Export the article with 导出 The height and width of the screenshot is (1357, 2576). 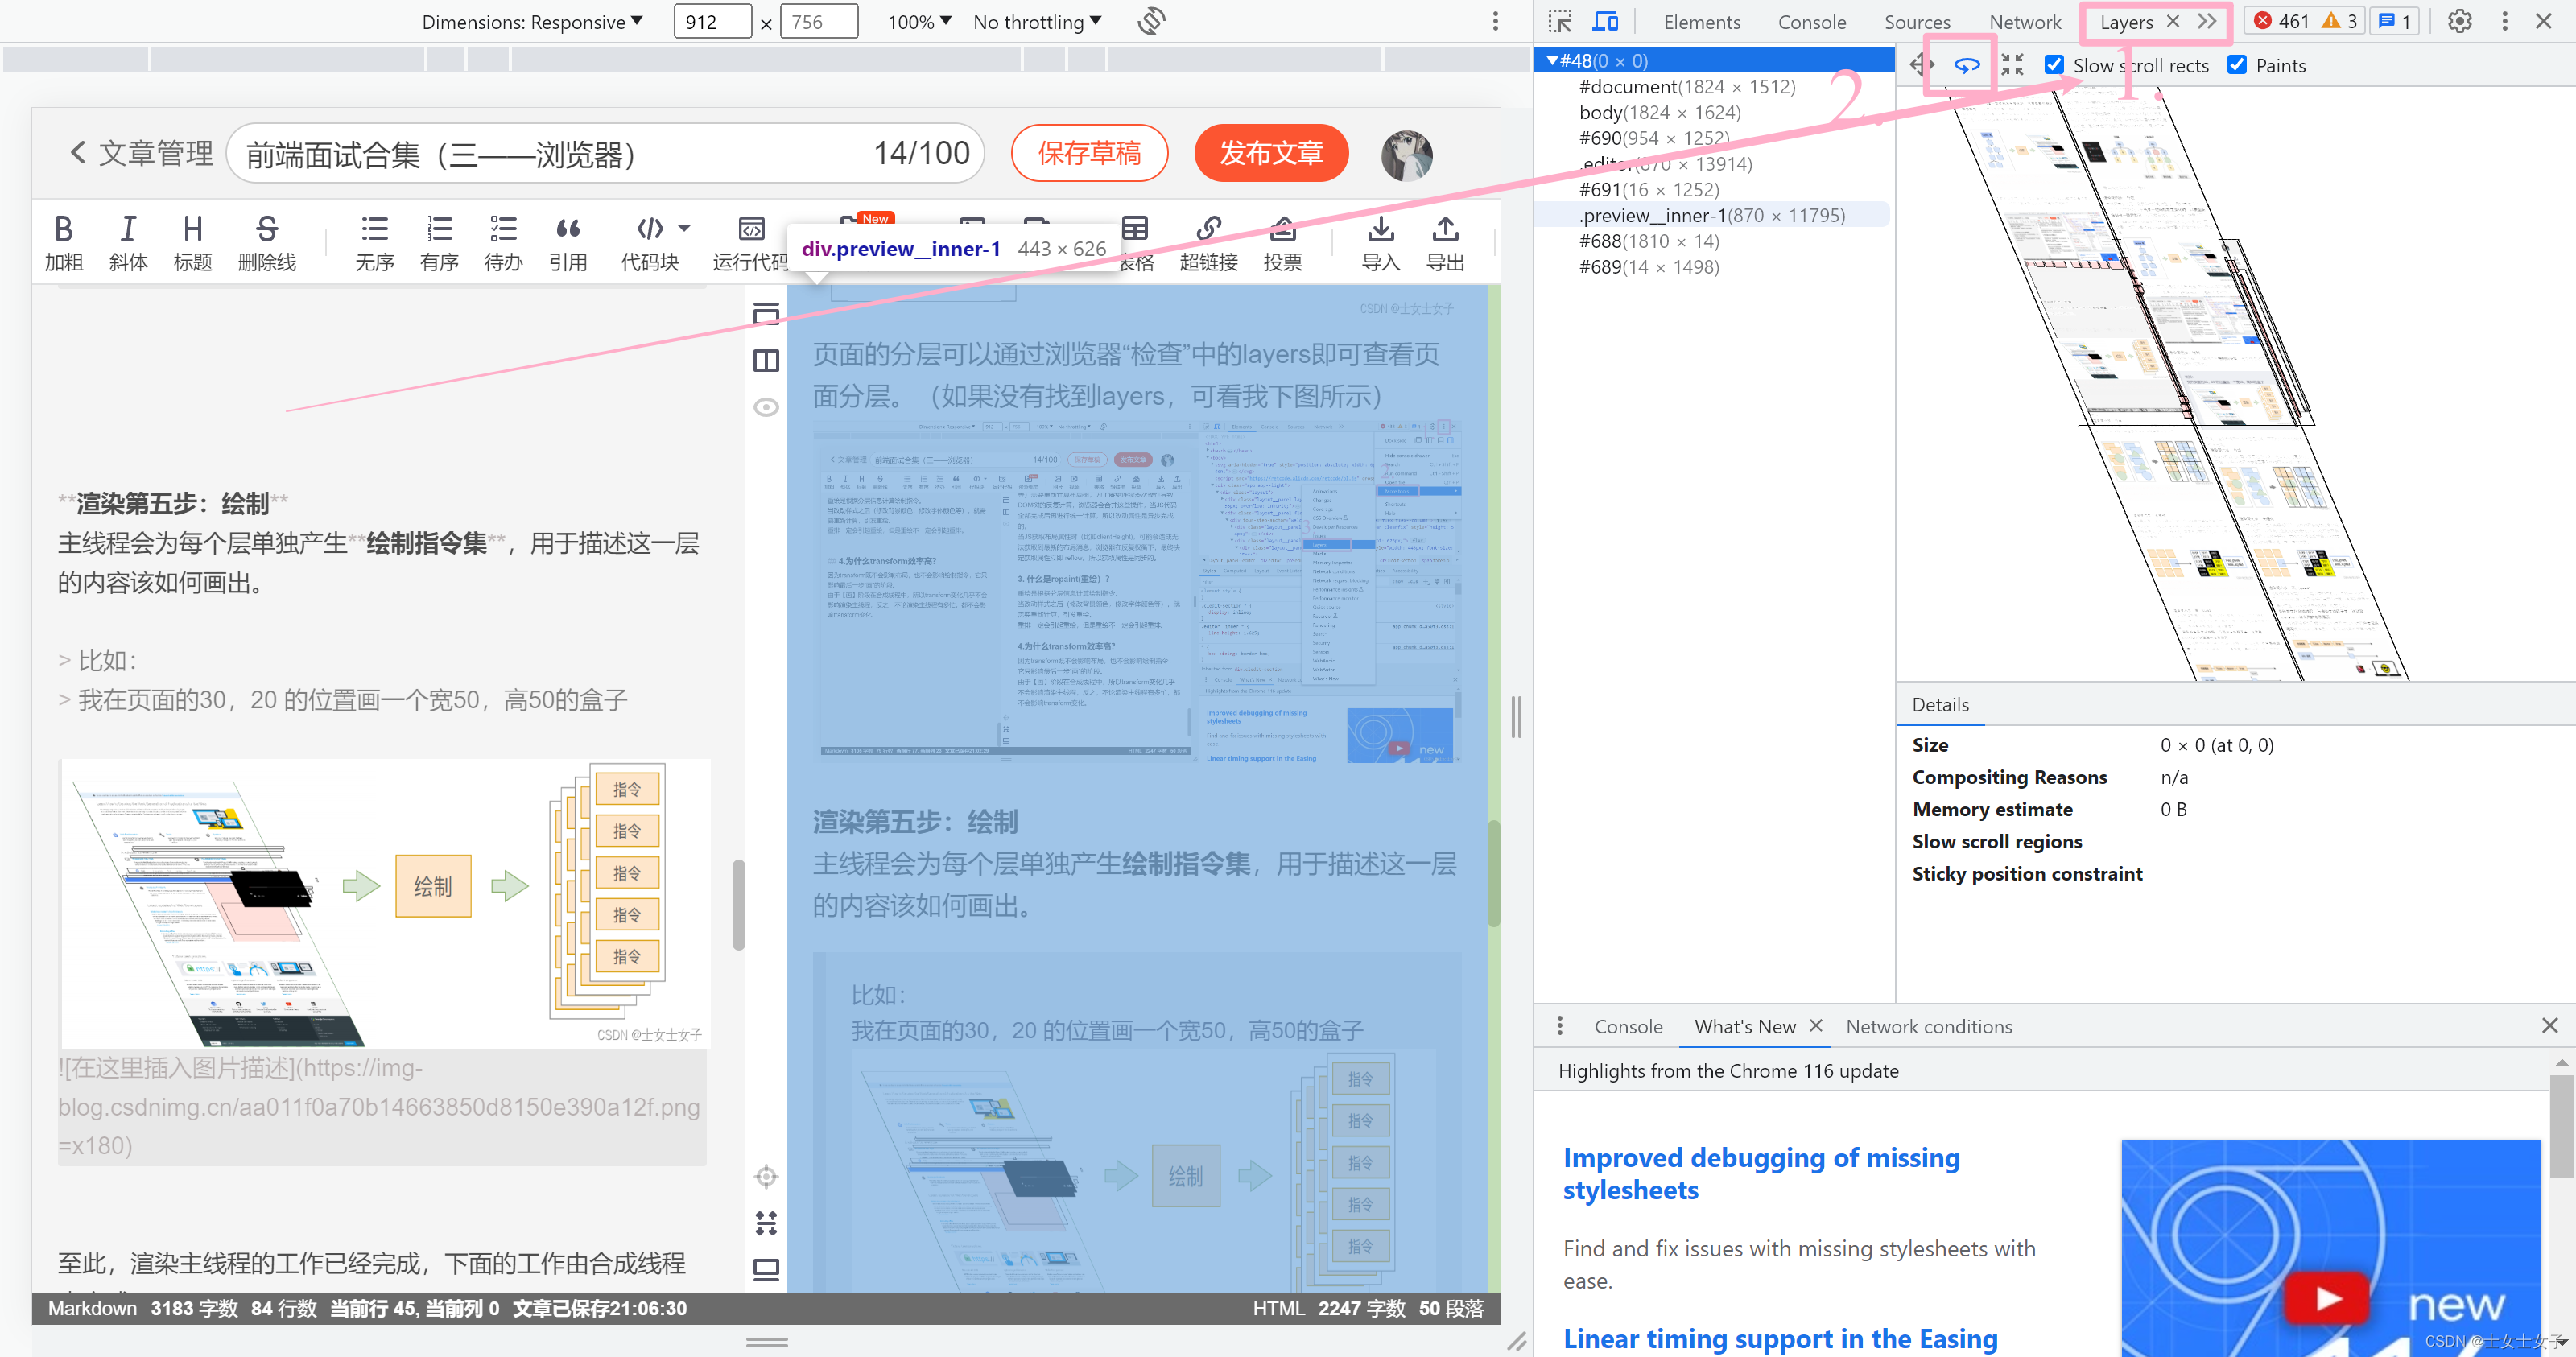point(1444,243)
